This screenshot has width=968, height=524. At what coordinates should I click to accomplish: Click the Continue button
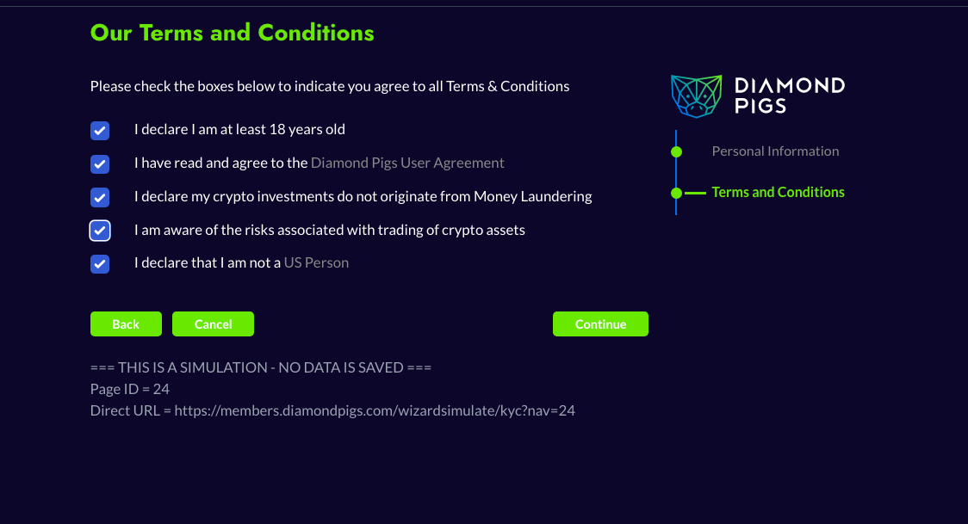[600, 324]
